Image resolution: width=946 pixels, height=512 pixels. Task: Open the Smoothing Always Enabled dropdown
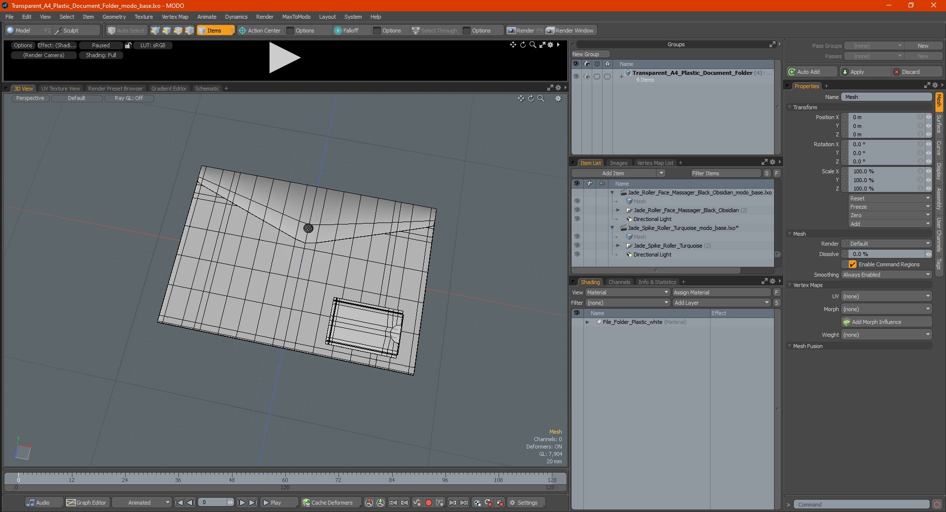tap(886, 275)
